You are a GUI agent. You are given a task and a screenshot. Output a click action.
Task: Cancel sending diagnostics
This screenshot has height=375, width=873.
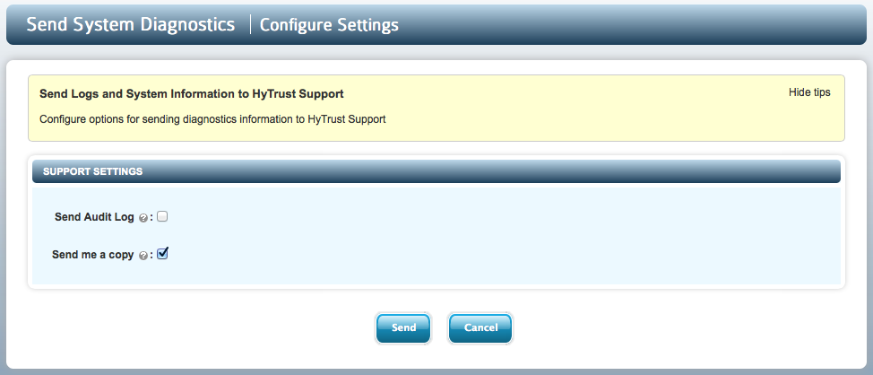tap(480, 328)
